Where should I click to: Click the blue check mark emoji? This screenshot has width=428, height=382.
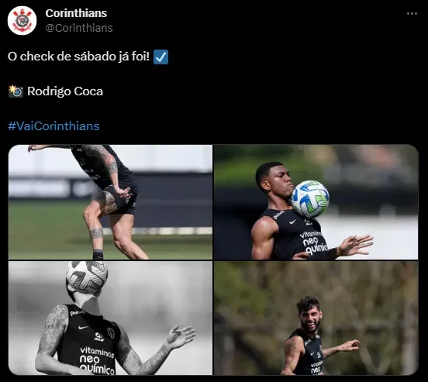[160, 57]
